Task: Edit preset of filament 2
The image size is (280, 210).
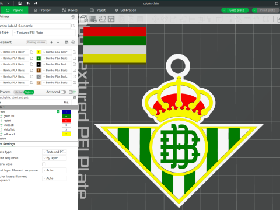Action: (x=75, y=52)
